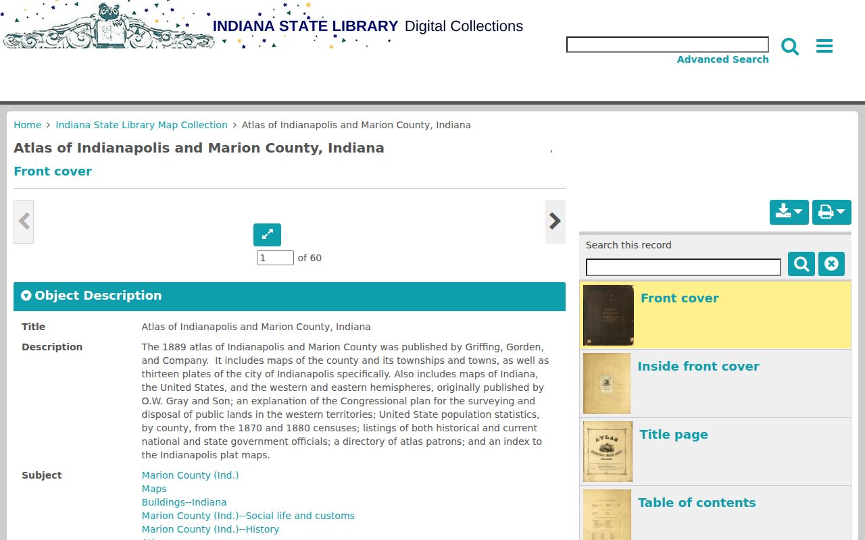Open the Front cover page link
Viewport: 865px width, 540px height.
(x=679, y=298)
